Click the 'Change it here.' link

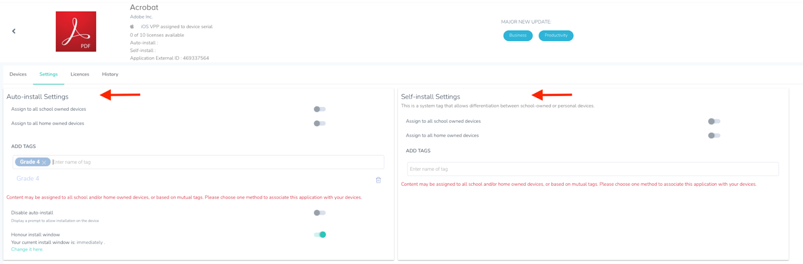27,249
